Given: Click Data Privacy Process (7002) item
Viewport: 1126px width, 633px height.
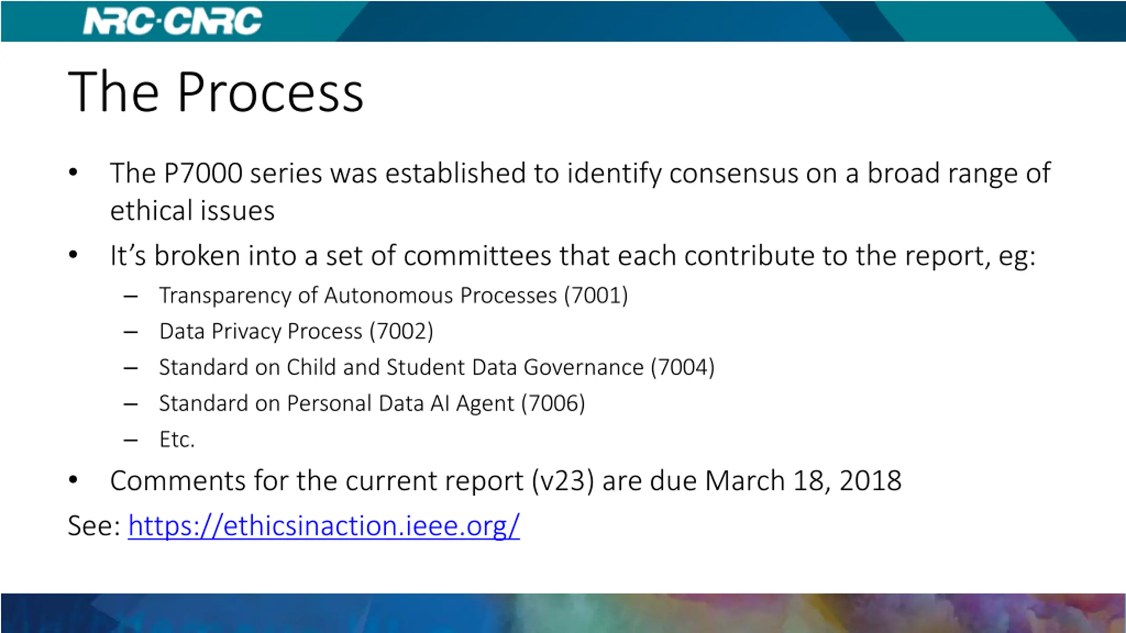Looking at the screenshot, I should click(x=296, y=331).
